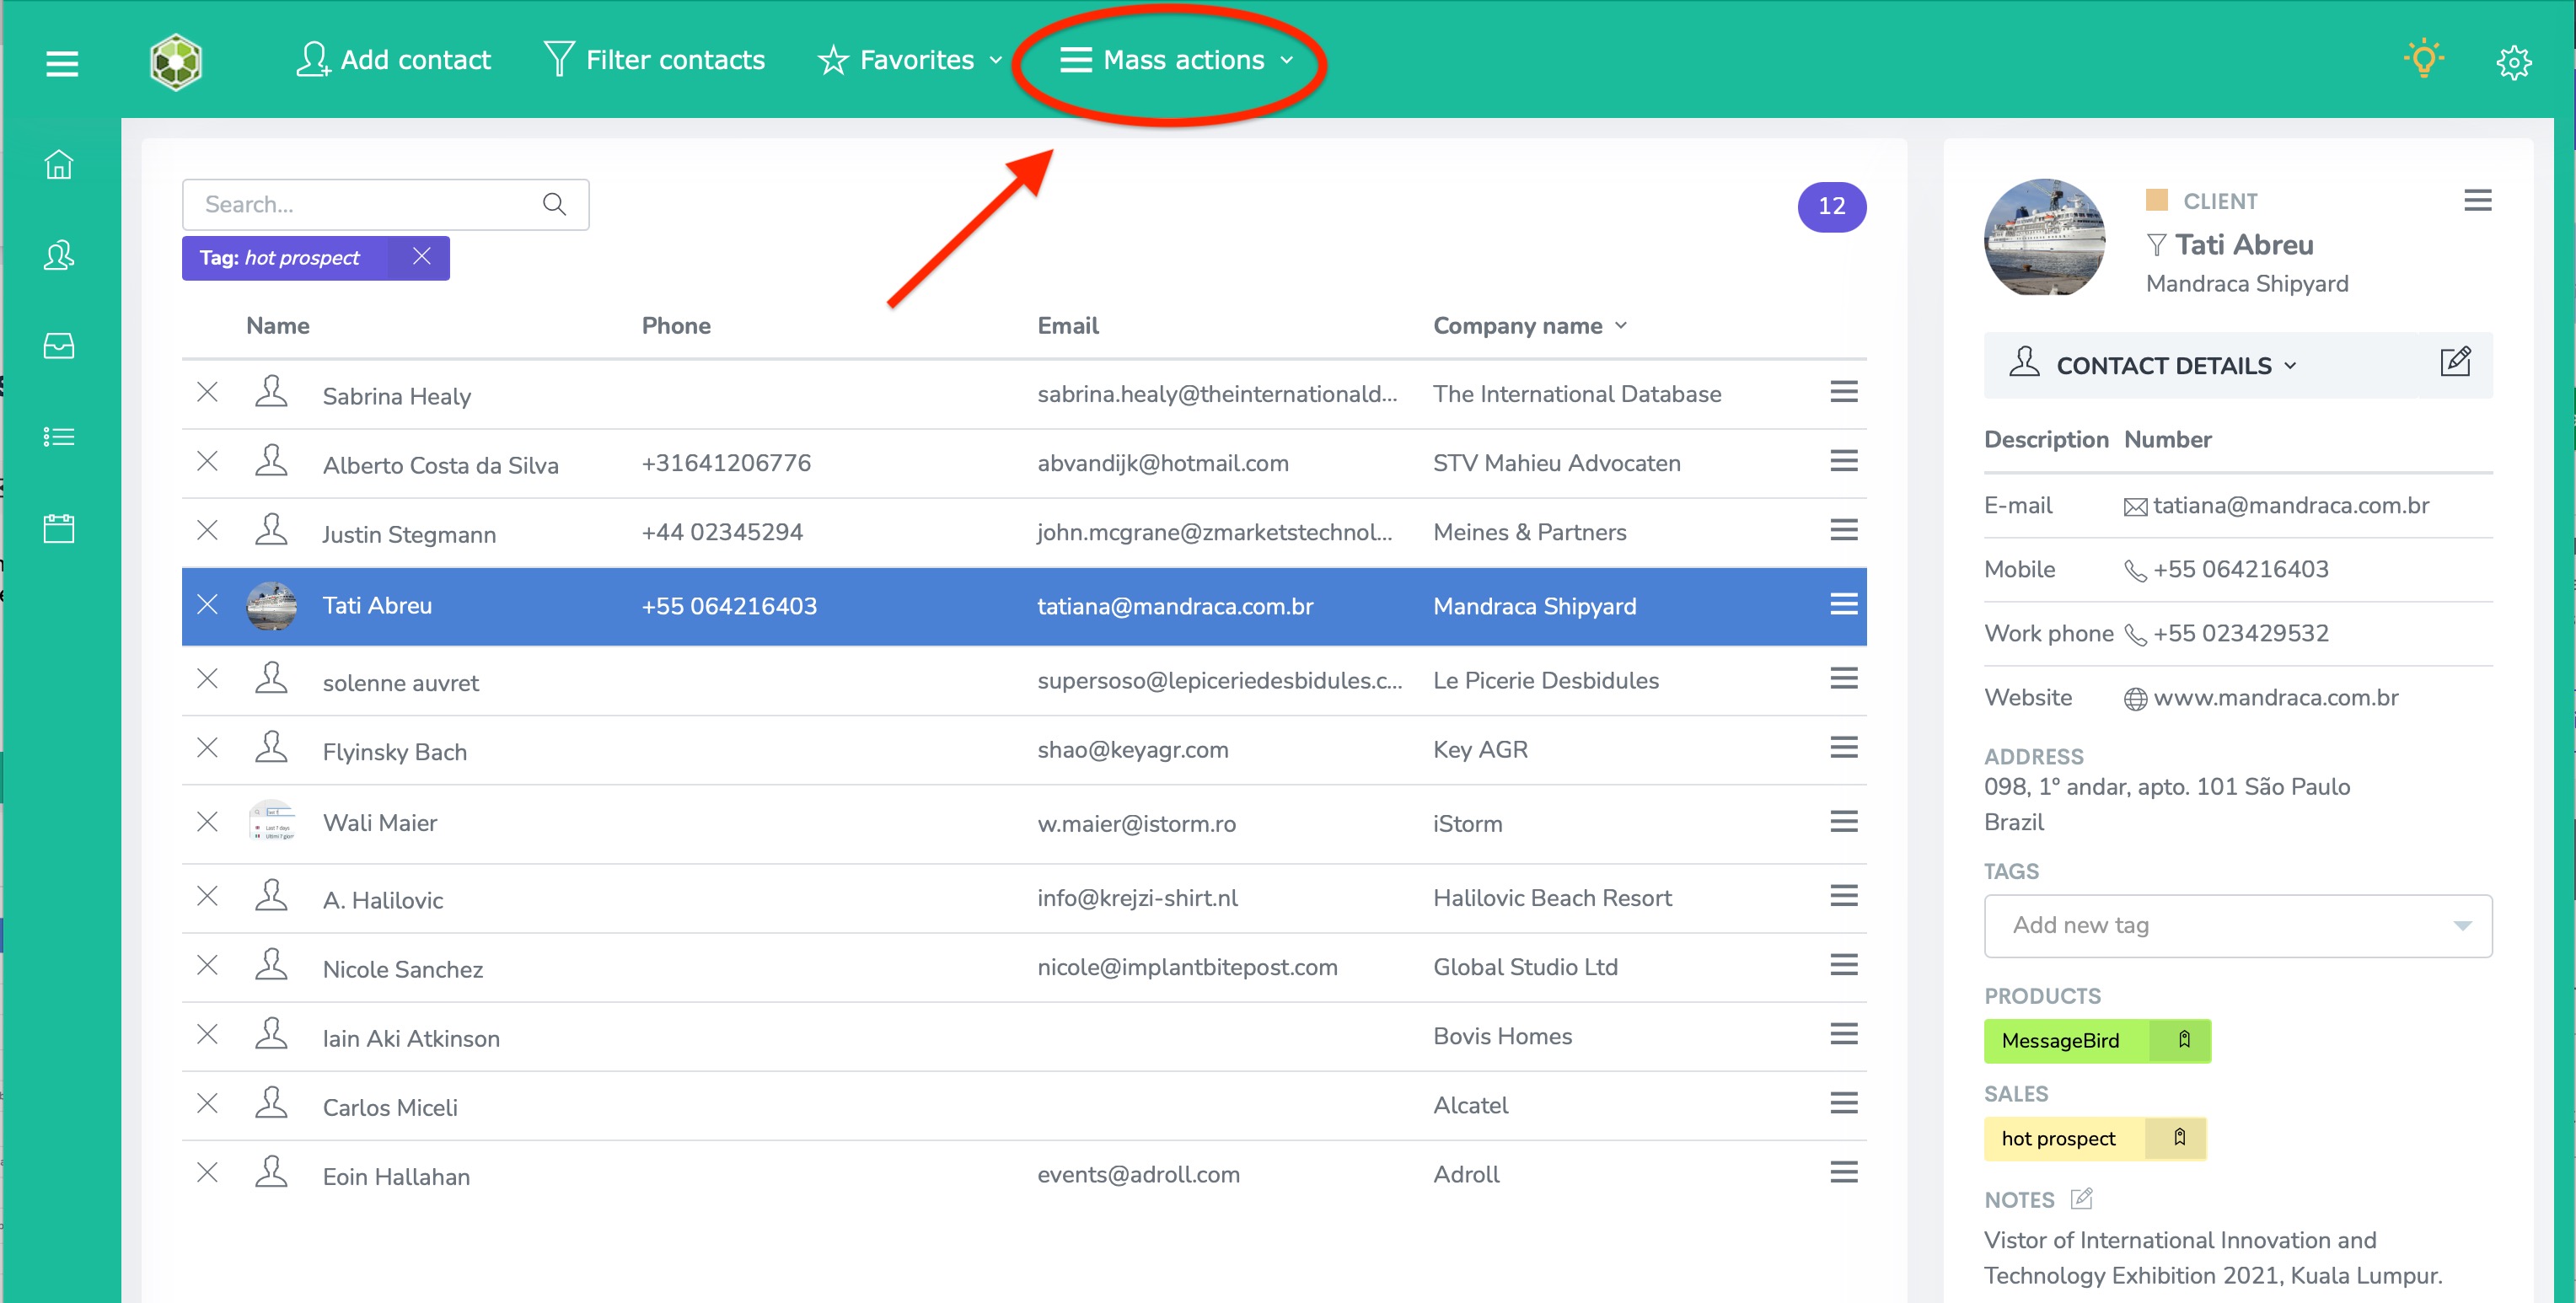Viewport: 2576px width, 1303px height.
Task: Open the settings gear icon
Action: point(2513,63)
